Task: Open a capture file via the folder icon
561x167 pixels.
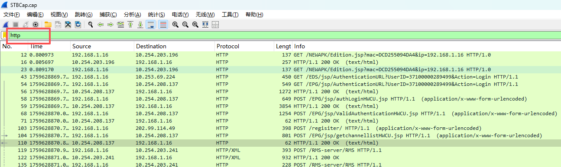Action: click(x=48, y=25)
